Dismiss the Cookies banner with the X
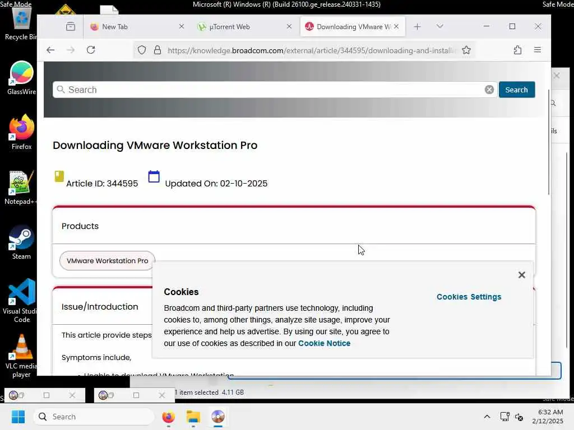574x430 pixels. click(522, 275)
